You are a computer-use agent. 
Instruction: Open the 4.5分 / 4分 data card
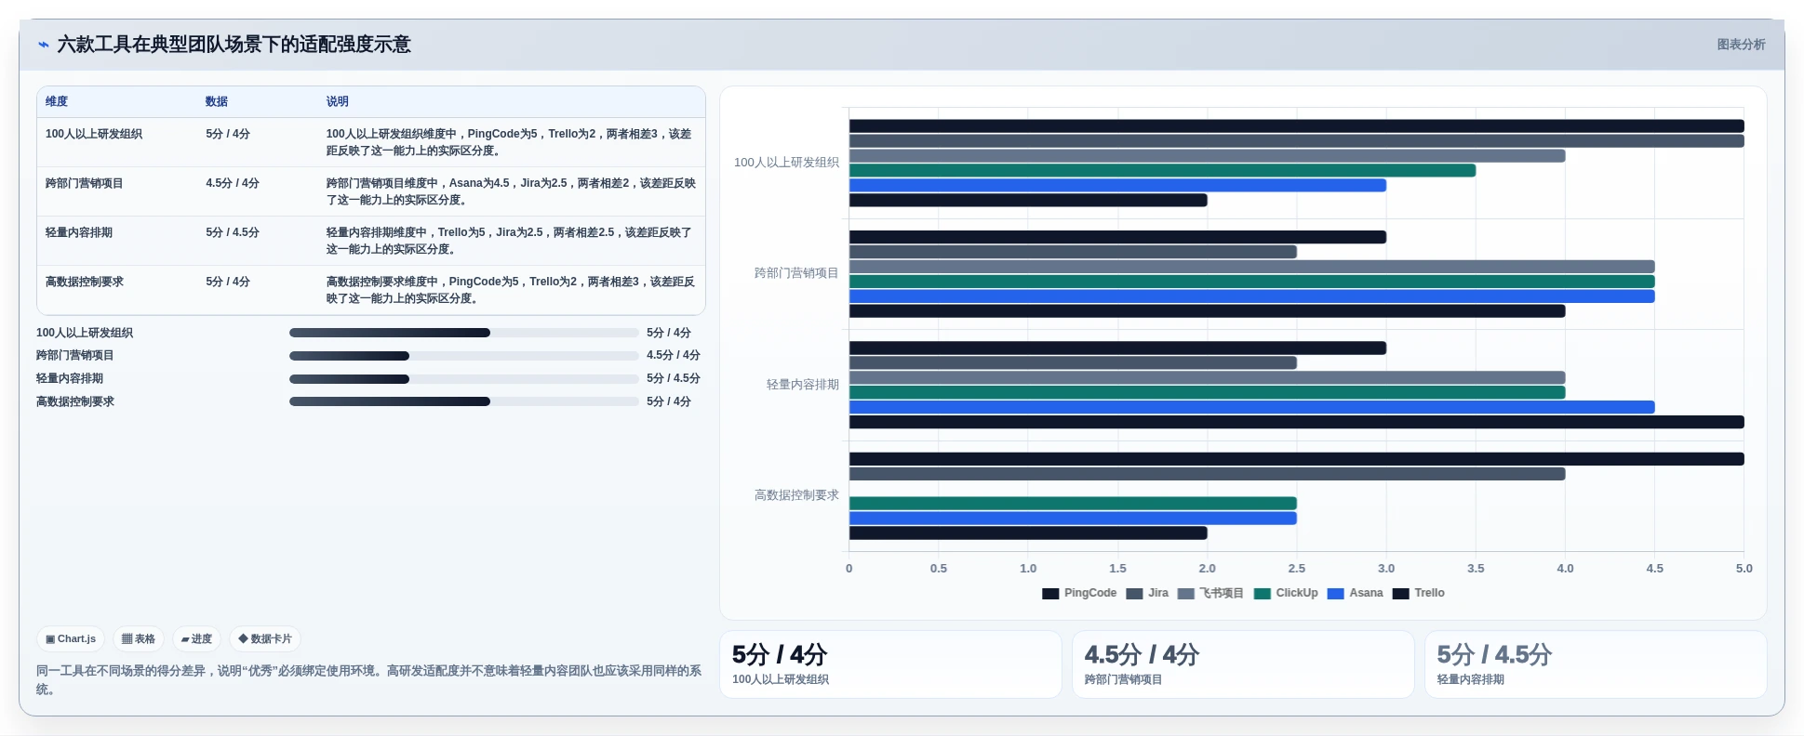[x=1243, y=664]
